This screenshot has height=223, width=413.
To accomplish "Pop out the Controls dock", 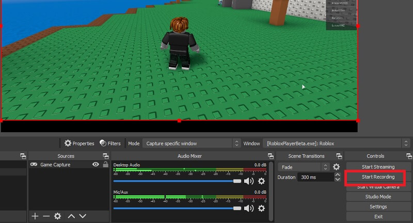I will pos(409,156).
